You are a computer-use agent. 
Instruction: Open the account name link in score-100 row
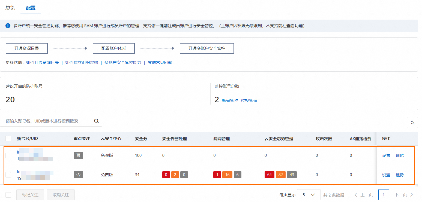tap(30, 152)
